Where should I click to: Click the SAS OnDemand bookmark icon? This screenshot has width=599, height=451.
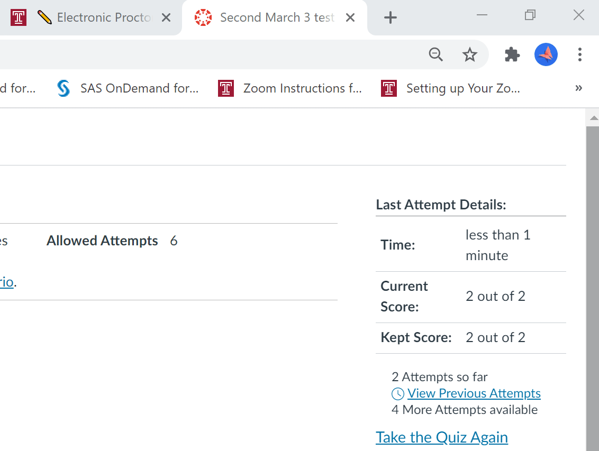(x=63, y=88)
